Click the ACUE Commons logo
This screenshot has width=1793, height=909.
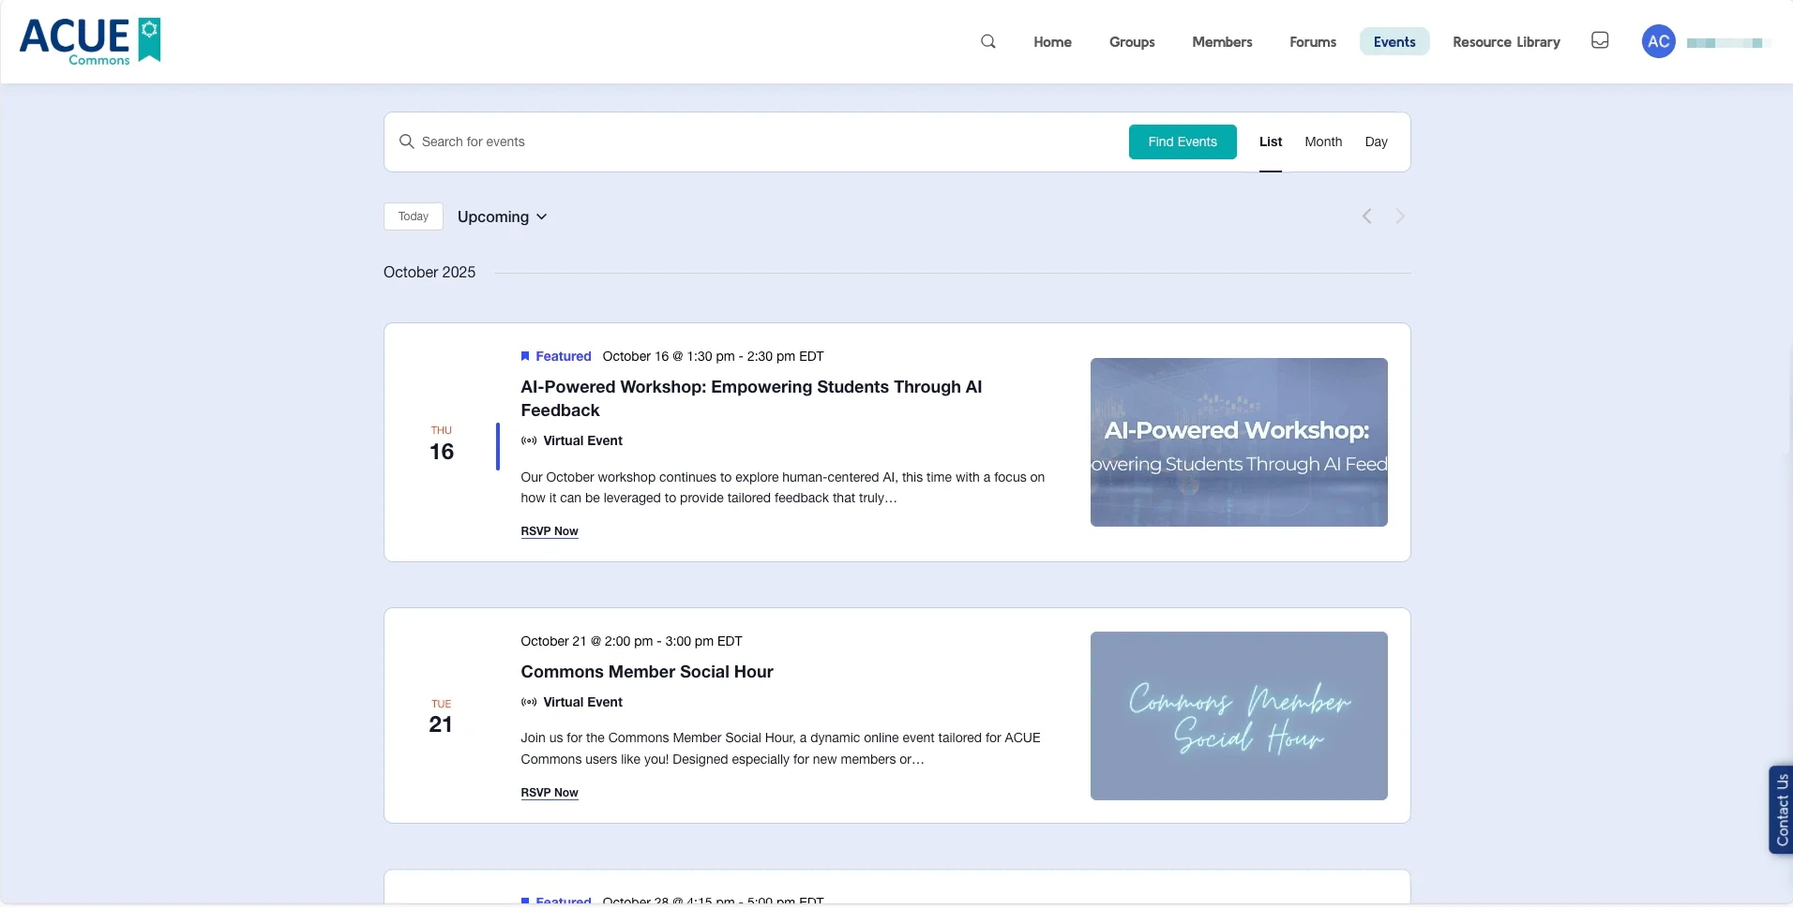[90, 41]
